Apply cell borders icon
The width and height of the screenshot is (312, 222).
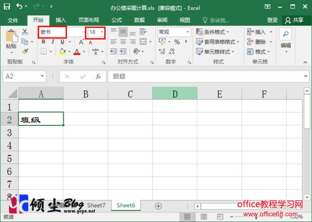point(44,51)
